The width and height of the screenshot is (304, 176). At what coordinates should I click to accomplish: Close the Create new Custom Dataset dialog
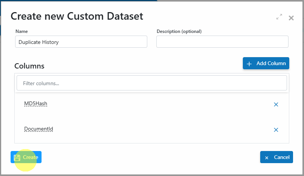click(x=291, y=18)
